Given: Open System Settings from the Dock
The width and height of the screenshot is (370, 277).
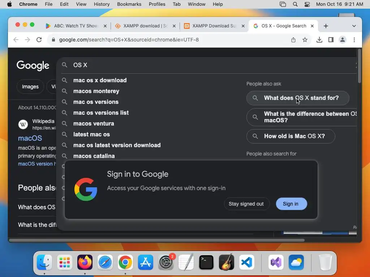Looking at the screenshot, I should pyautogui.click(x=166, y=262).
